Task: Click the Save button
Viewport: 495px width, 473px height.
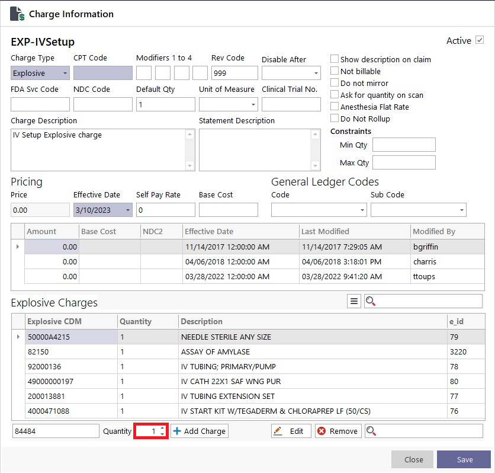Action: [x=464, y=459]
